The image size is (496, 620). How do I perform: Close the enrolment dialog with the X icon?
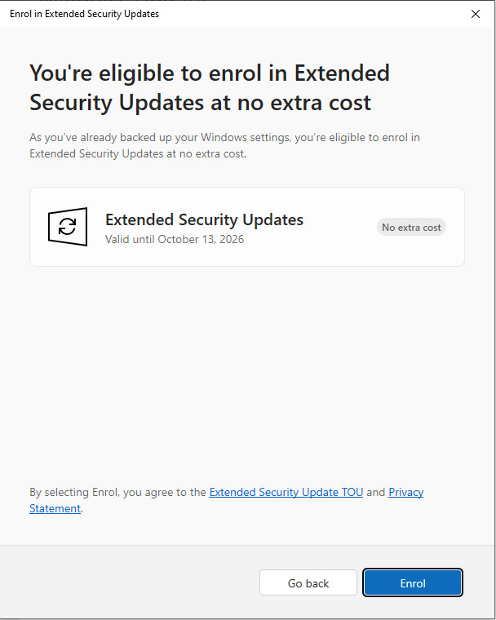pyautogui.click(x=476, y=14)
